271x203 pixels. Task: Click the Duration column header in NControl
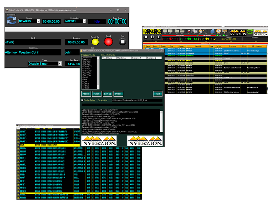click(x=181, y=46)
